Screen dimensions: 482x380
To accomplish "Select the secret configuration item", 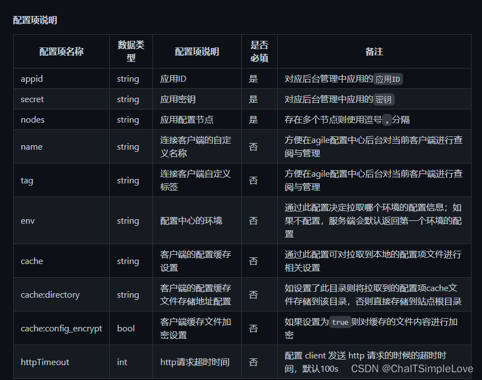I will coord(32,99).
